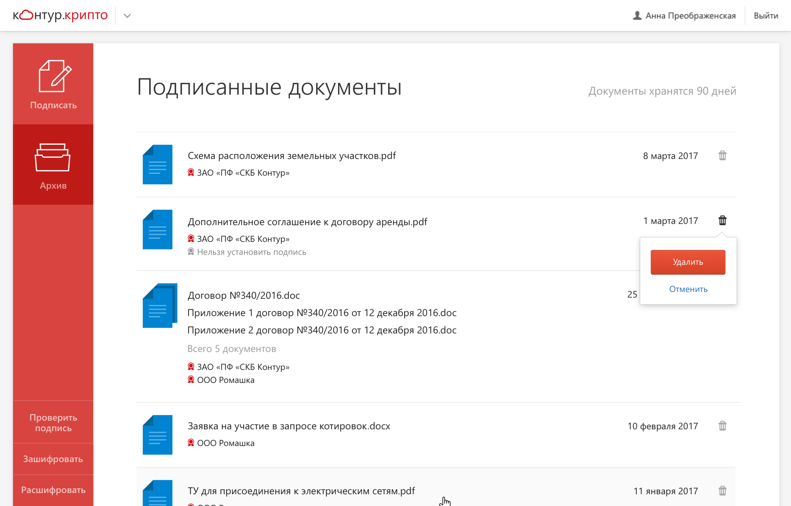Viewport: 791px width, 506px height.
Task: Click Выйти to log out
Action: pyautogui.click(x=765, y=16)
